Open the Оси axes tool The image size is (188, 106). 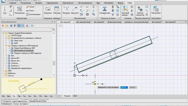[x=5, y=11]
